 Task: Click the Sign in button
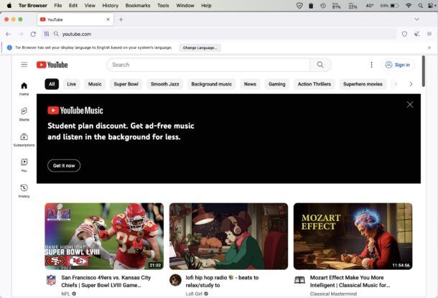(397, 65)
